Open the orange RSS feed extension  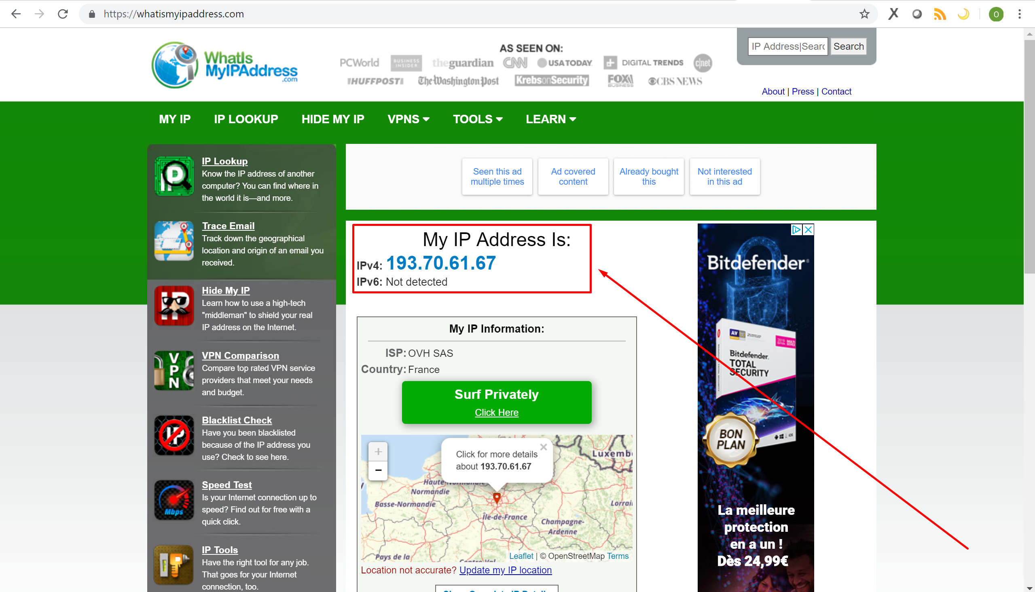tap(940, 14)
